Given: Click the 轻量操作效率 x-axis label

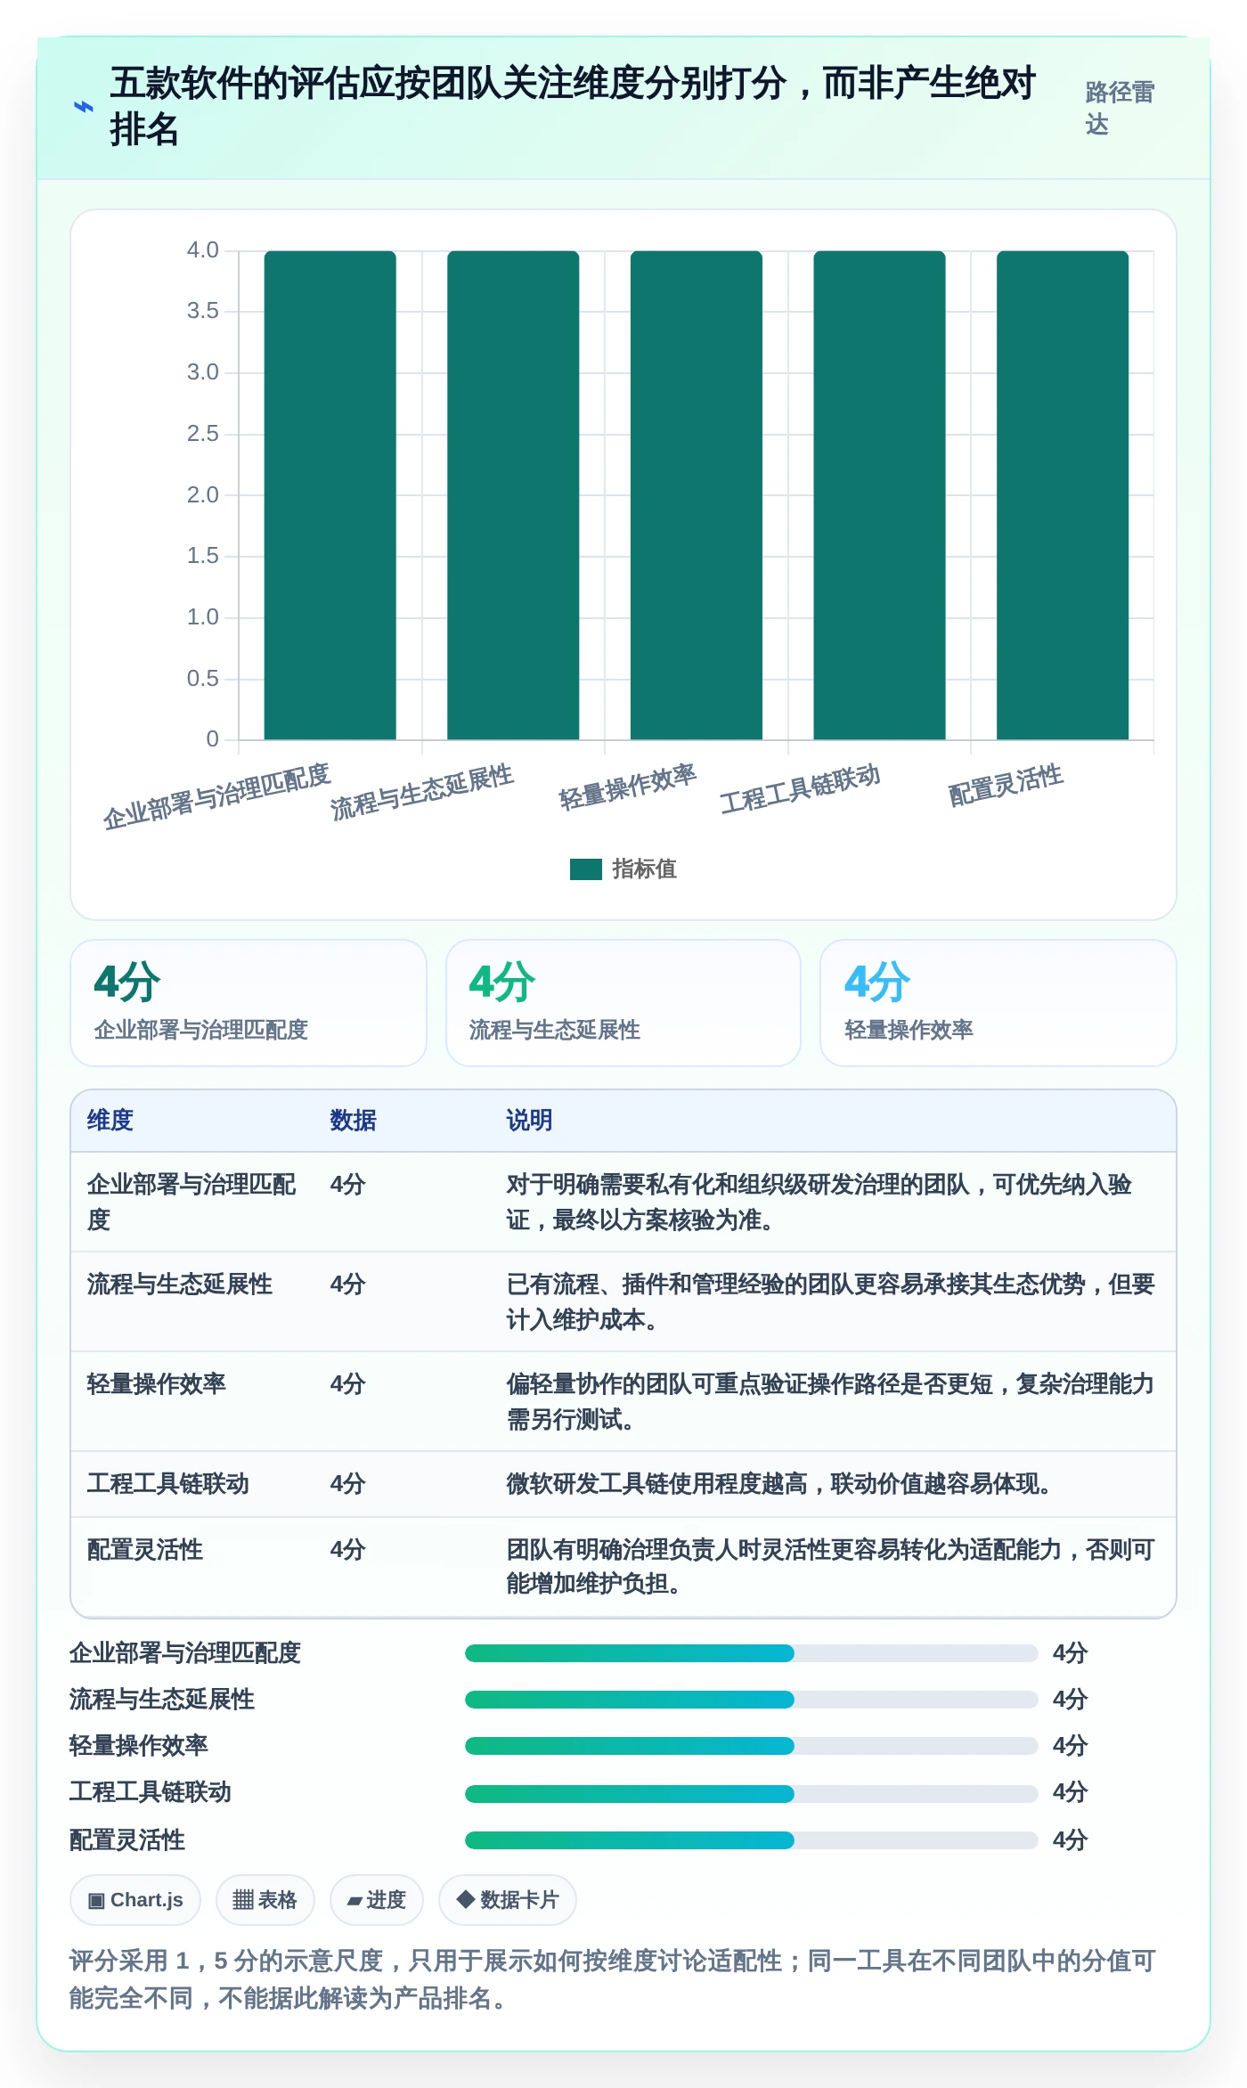Looking at the screenshot, I should click(627, 786).
